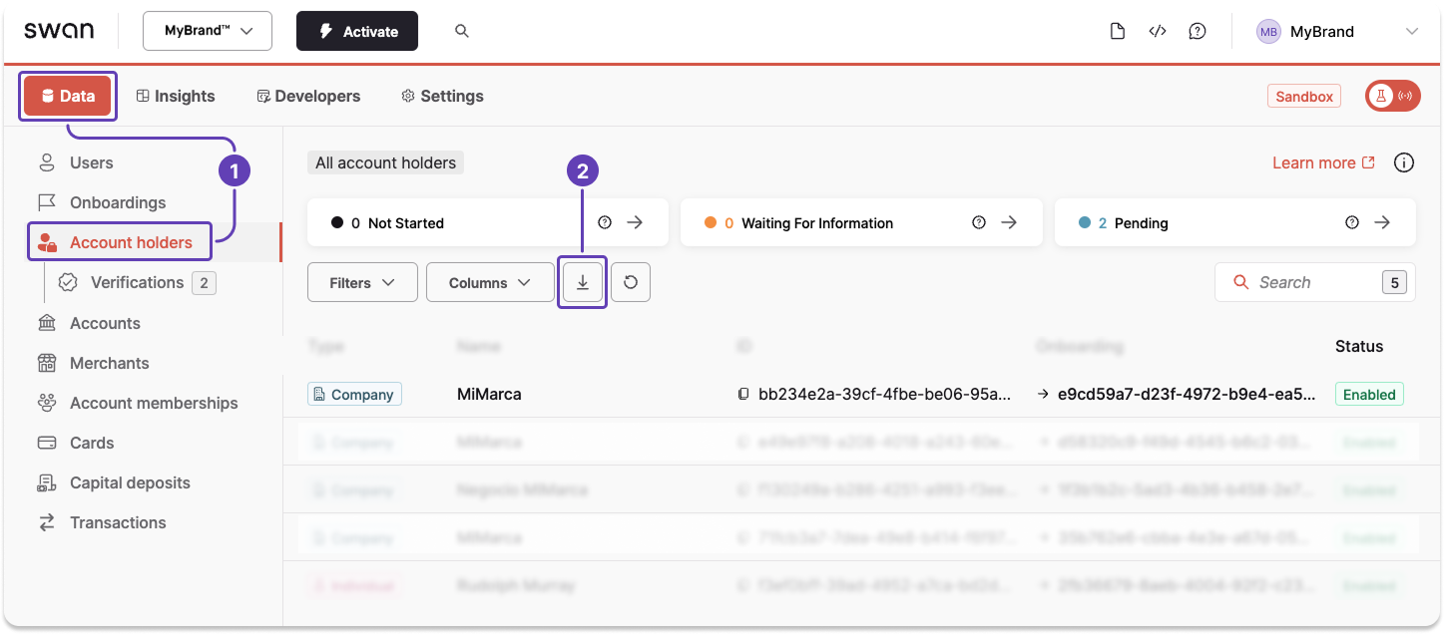Expand the MyBrand project selector
1444x634 pixels.
[207, 31]
